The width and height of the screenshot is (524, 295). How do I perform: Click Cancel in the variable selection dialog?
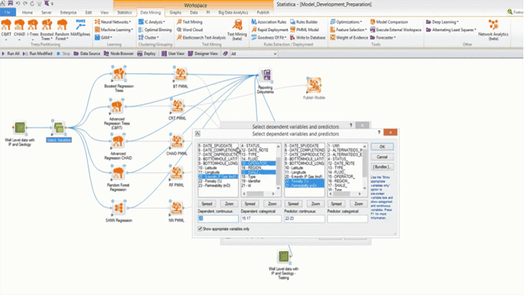382,156
